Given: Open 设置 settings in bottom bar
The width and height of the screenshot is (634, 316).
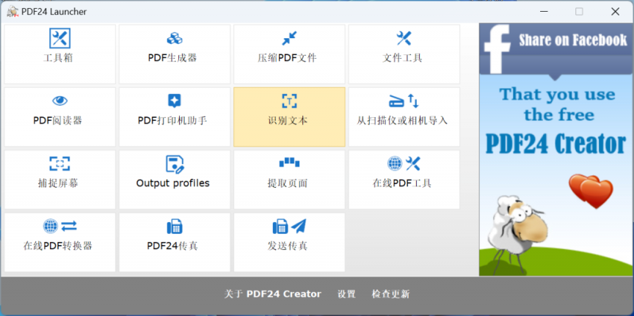Looking at the screenshot, I should click(346, 294).
